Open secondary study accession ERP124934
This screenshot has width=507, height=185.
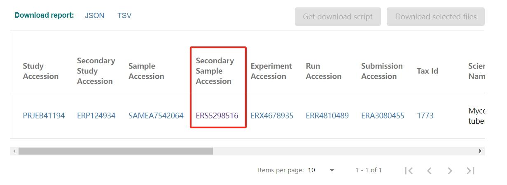[x=96, y=116]
